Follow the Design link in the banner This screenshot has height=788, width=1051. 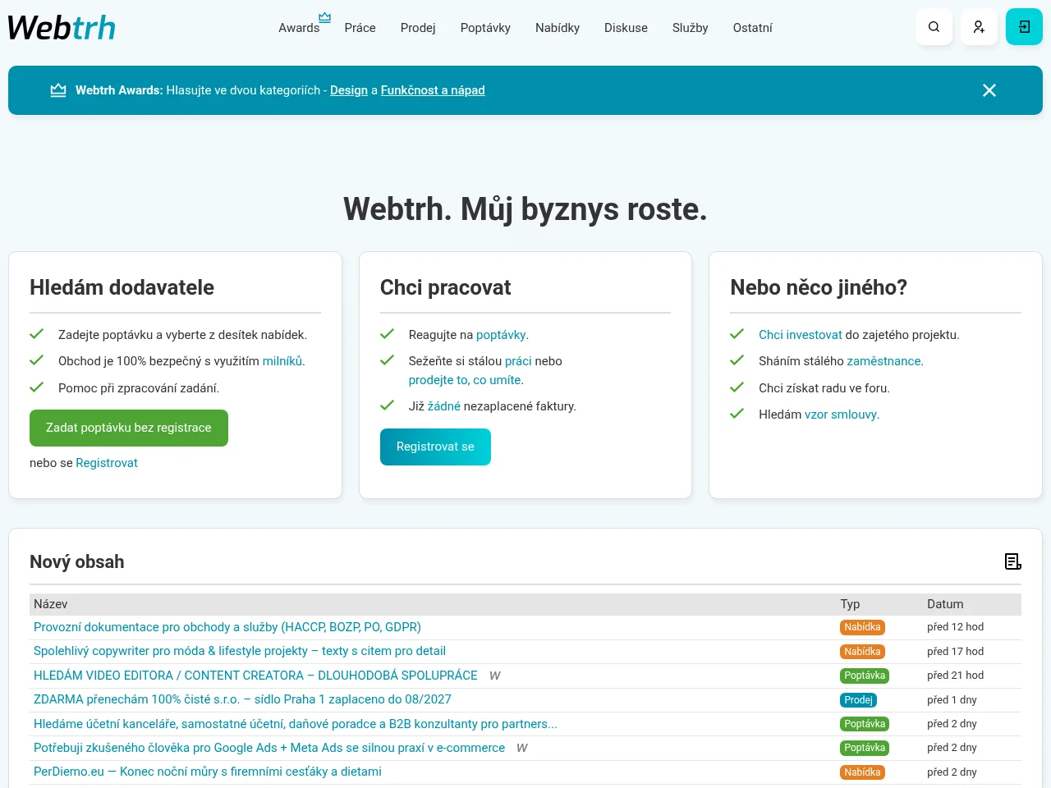coord(349,90)
